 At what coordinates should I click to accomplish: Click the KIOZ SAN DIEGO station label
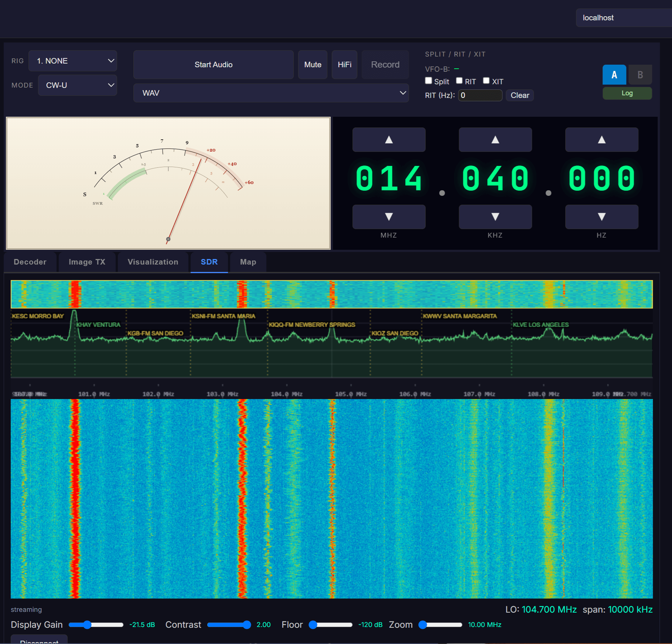tap(395, 333)
